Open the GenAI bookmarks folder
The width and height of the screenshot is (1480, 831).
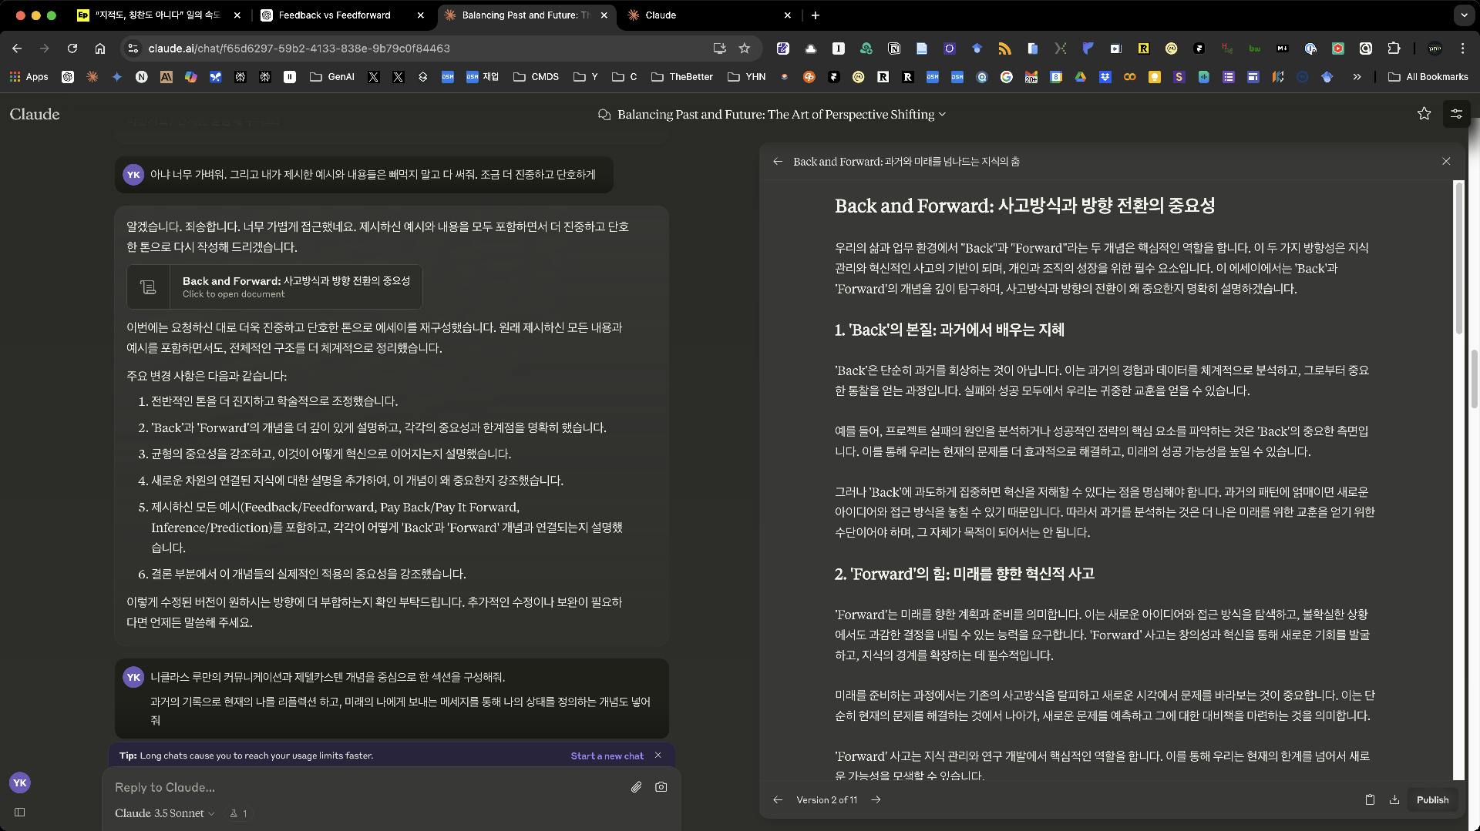[332, 77]
